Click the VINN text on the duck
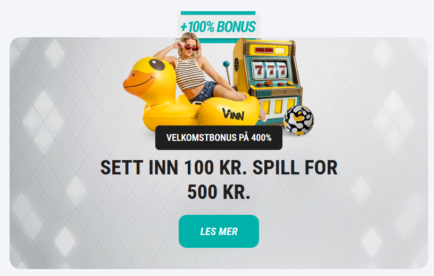This screenshot has width=434, height=276. pos(233,114)
